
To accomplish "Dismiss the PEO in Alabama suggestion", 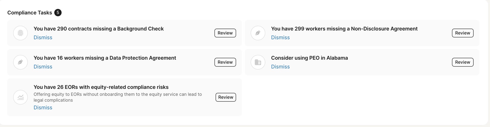I will [280, 67].
